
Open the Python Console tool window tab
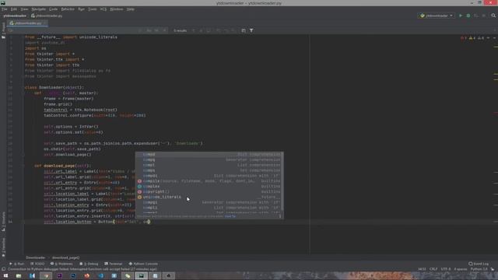tap(143, 264)
